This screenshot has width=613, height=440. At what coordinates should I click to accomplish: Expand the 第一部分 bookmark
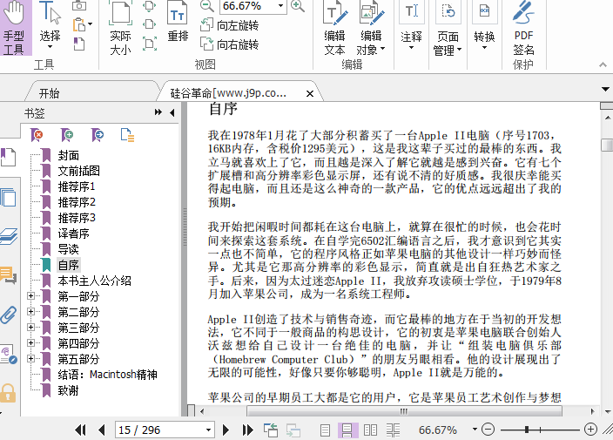(x=30, y=296)
